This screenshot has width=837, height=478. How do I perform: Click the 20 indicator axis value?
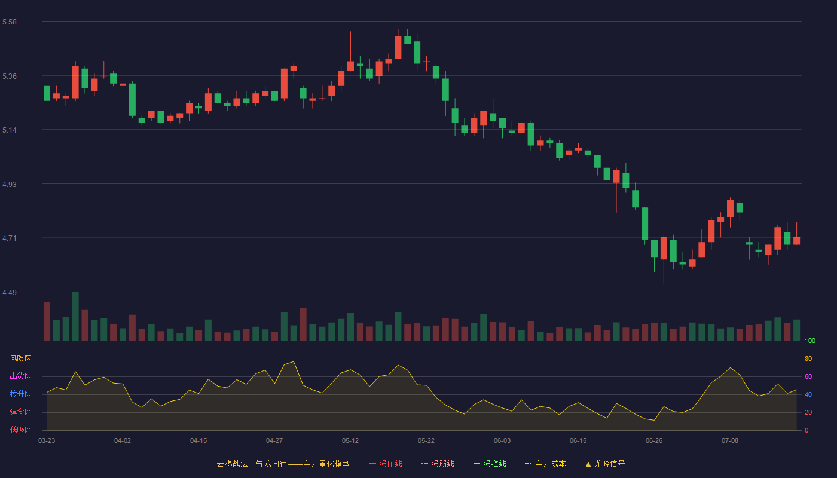coord(808,412)
